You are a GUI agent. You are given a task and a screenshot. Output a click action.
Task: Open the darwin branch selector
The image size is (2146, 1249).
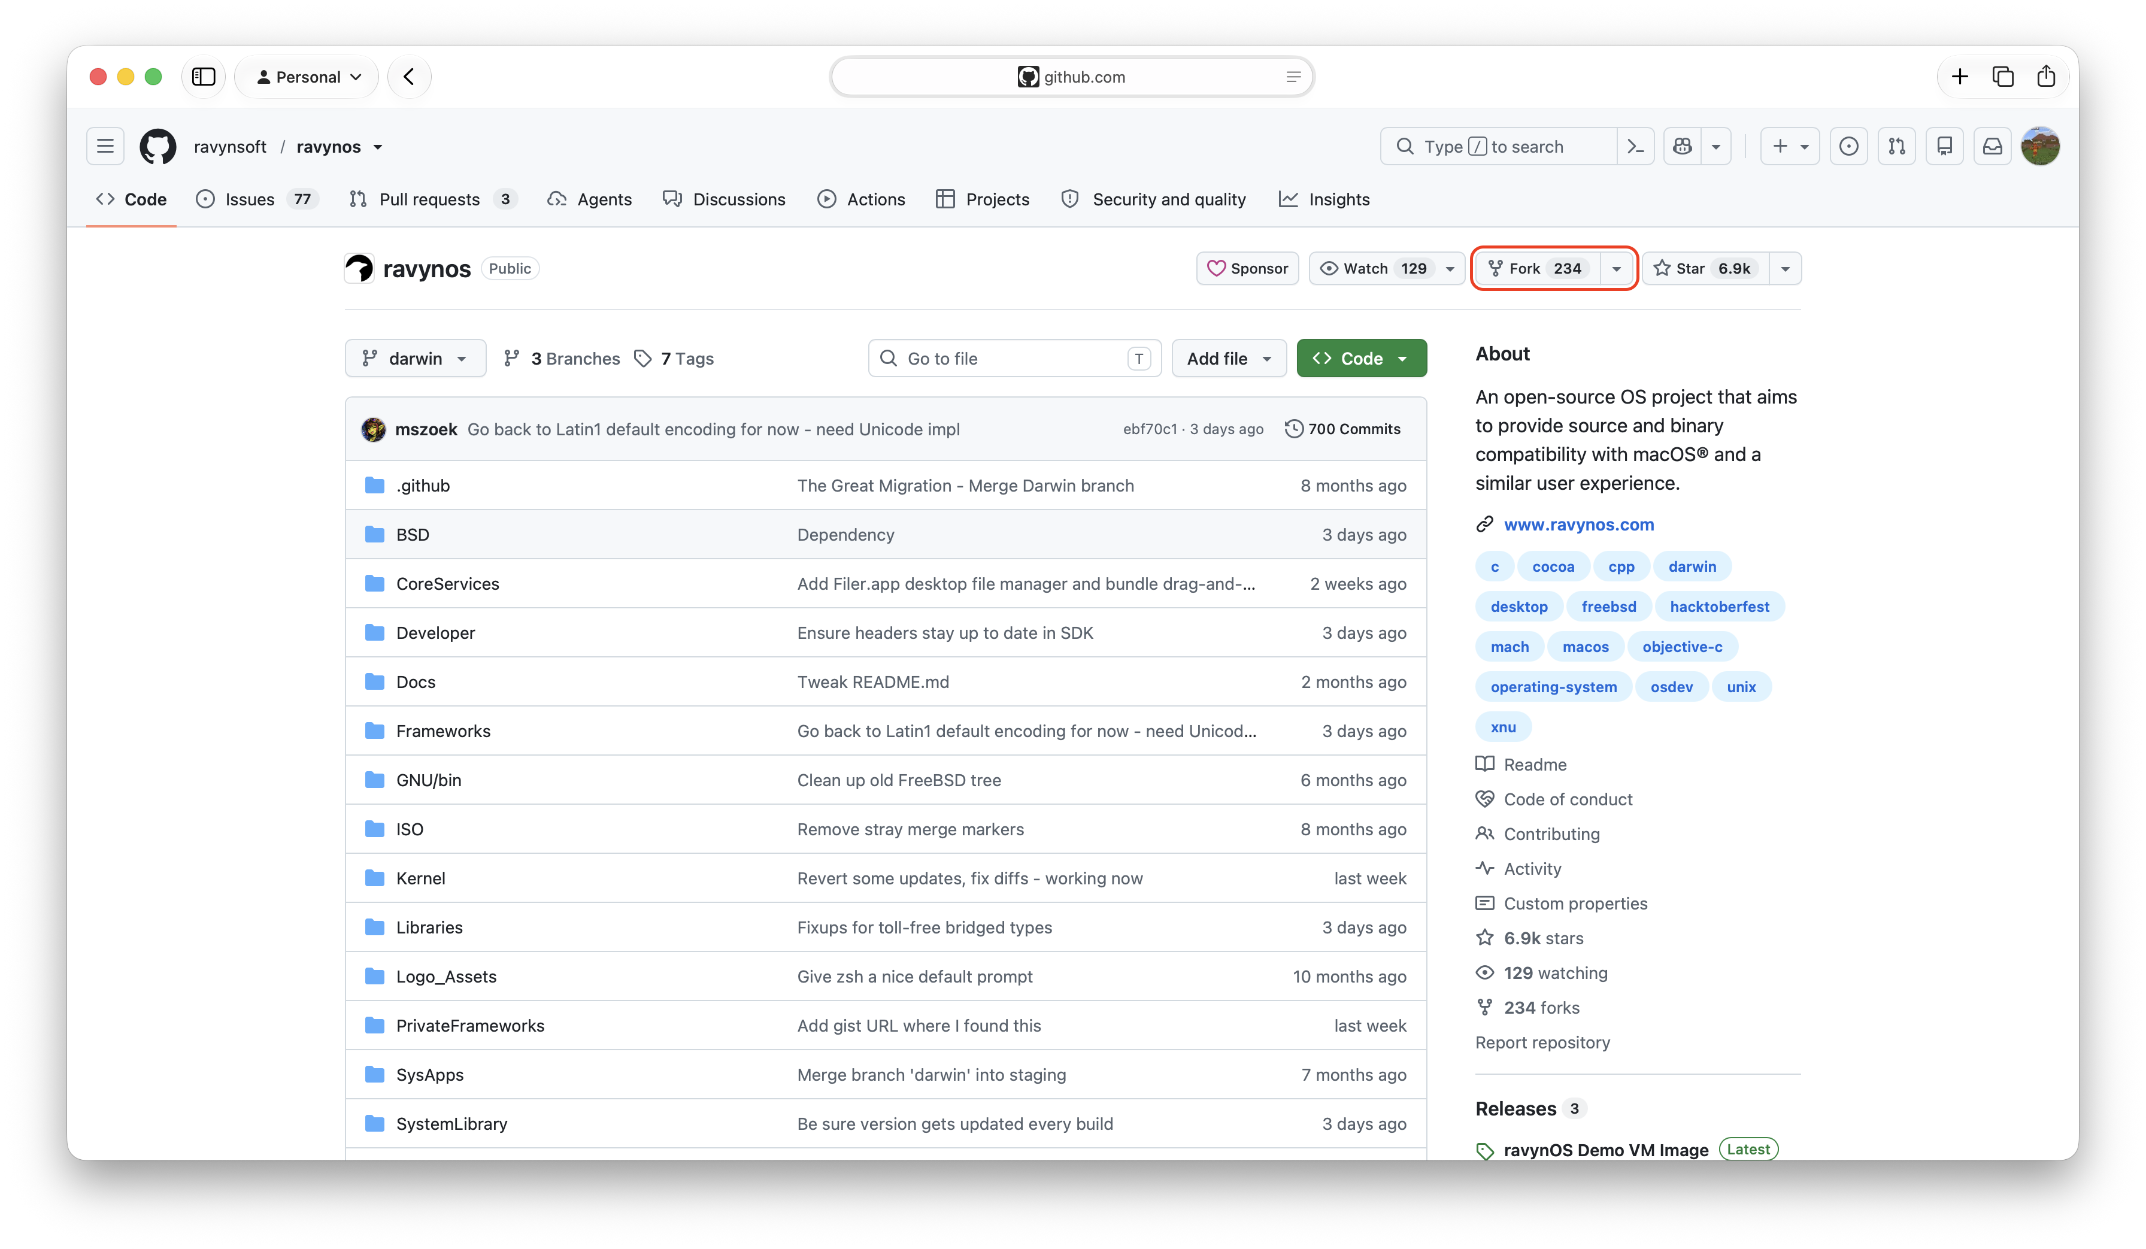[415, 359]
